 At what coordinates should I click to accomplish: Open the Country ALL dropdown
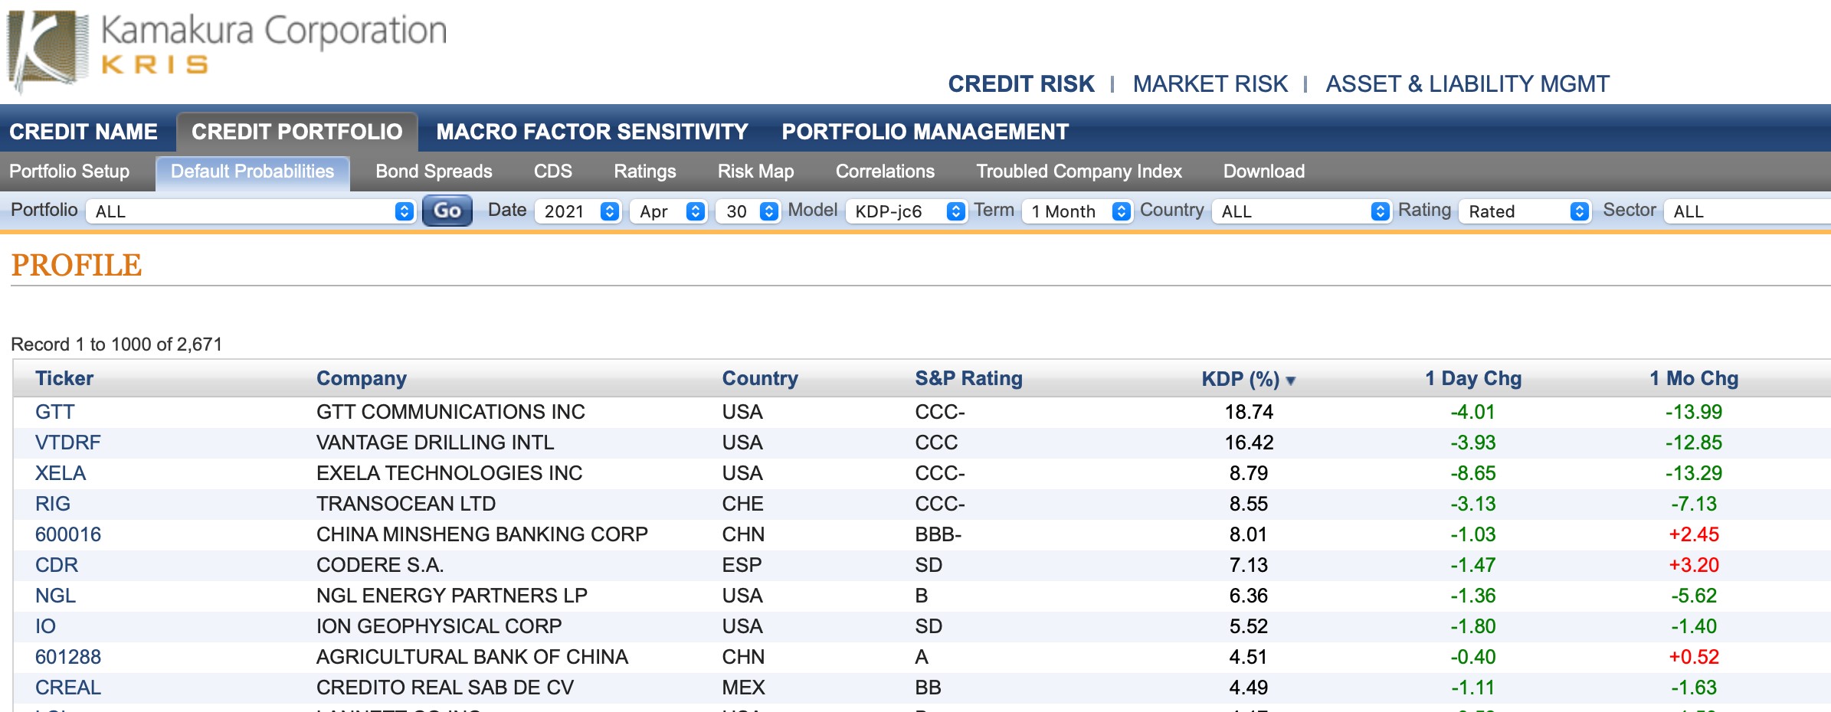click(x=1302, y=211)
